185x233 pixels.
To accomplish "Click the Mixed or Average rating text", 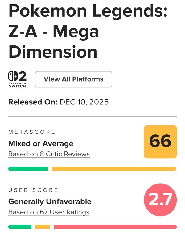I will [x=41, y=143].
